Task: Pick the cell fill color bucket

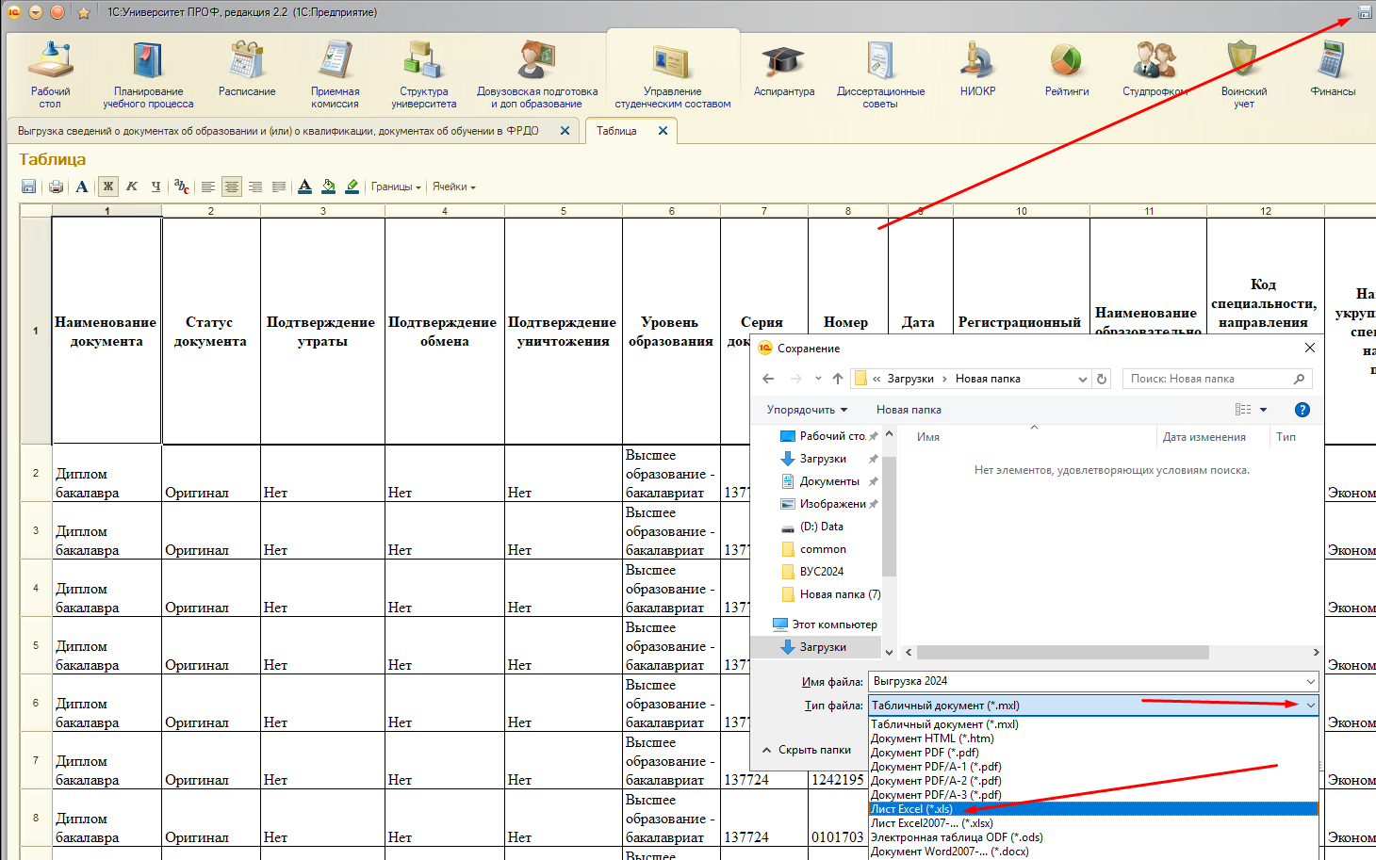Action: pos(328,187)
